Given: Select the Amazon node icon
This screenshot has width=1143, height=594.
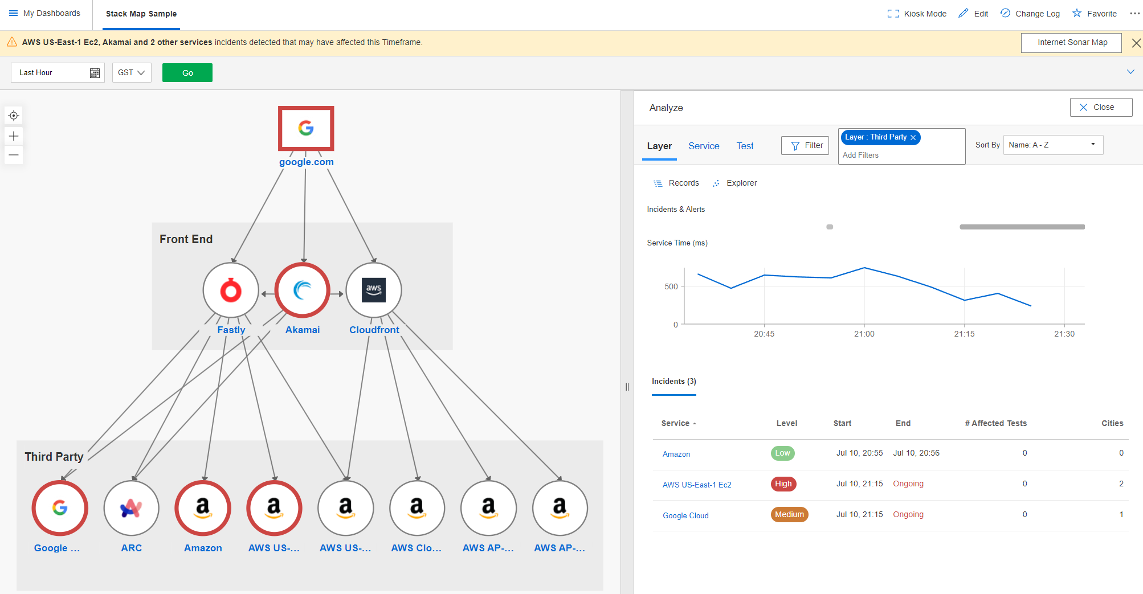Looking at the screenshot, I should click(203, 508).
